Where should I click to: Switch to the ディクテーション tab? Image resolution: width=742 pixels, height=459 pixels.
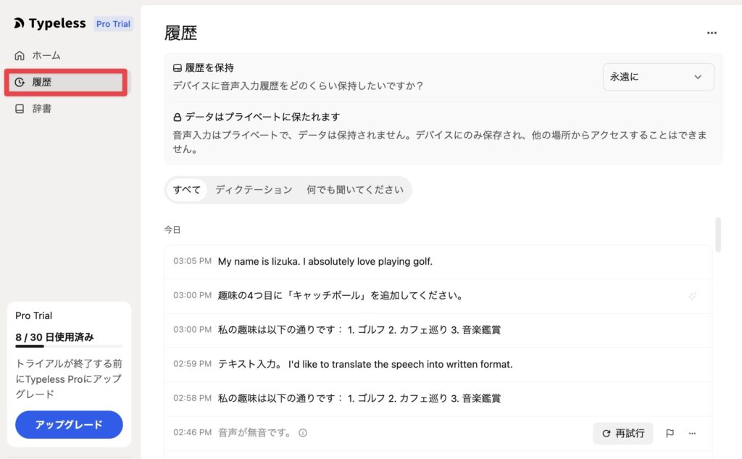(254, 190)
